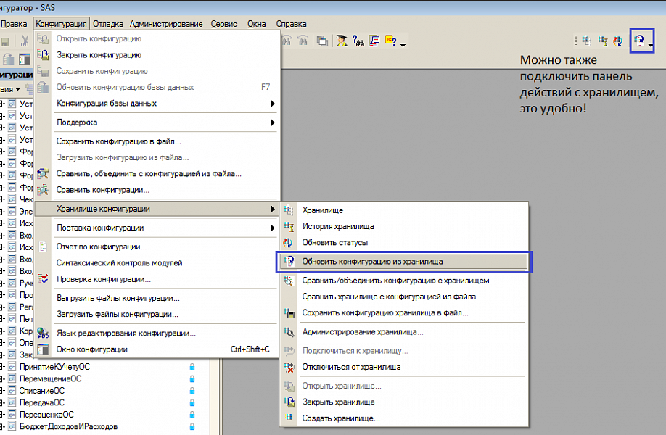Click the scissors Cut toolbar icon
666x435 pixels.
click(25, 41)
